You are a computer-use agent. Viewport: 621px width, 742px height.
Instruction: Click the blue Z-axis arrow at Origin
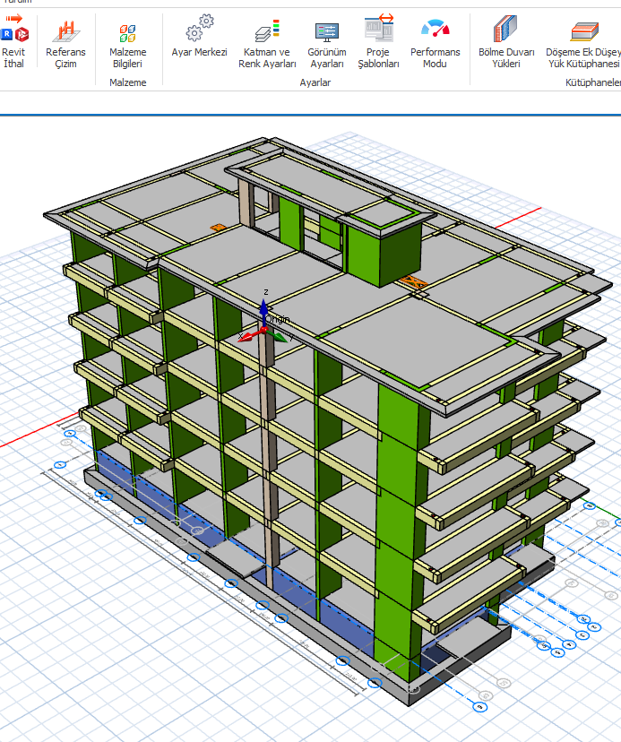[x=263, y=309]
